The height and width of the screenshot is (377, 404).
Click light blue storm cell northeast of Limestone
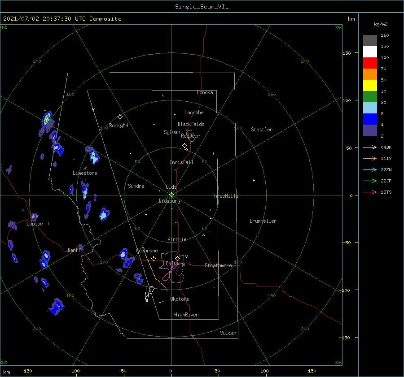click(94, 156)
